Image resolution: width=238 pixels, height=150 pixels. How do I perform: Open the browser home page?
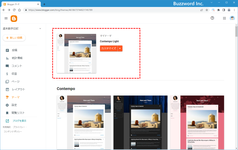(x=19, y=10)
